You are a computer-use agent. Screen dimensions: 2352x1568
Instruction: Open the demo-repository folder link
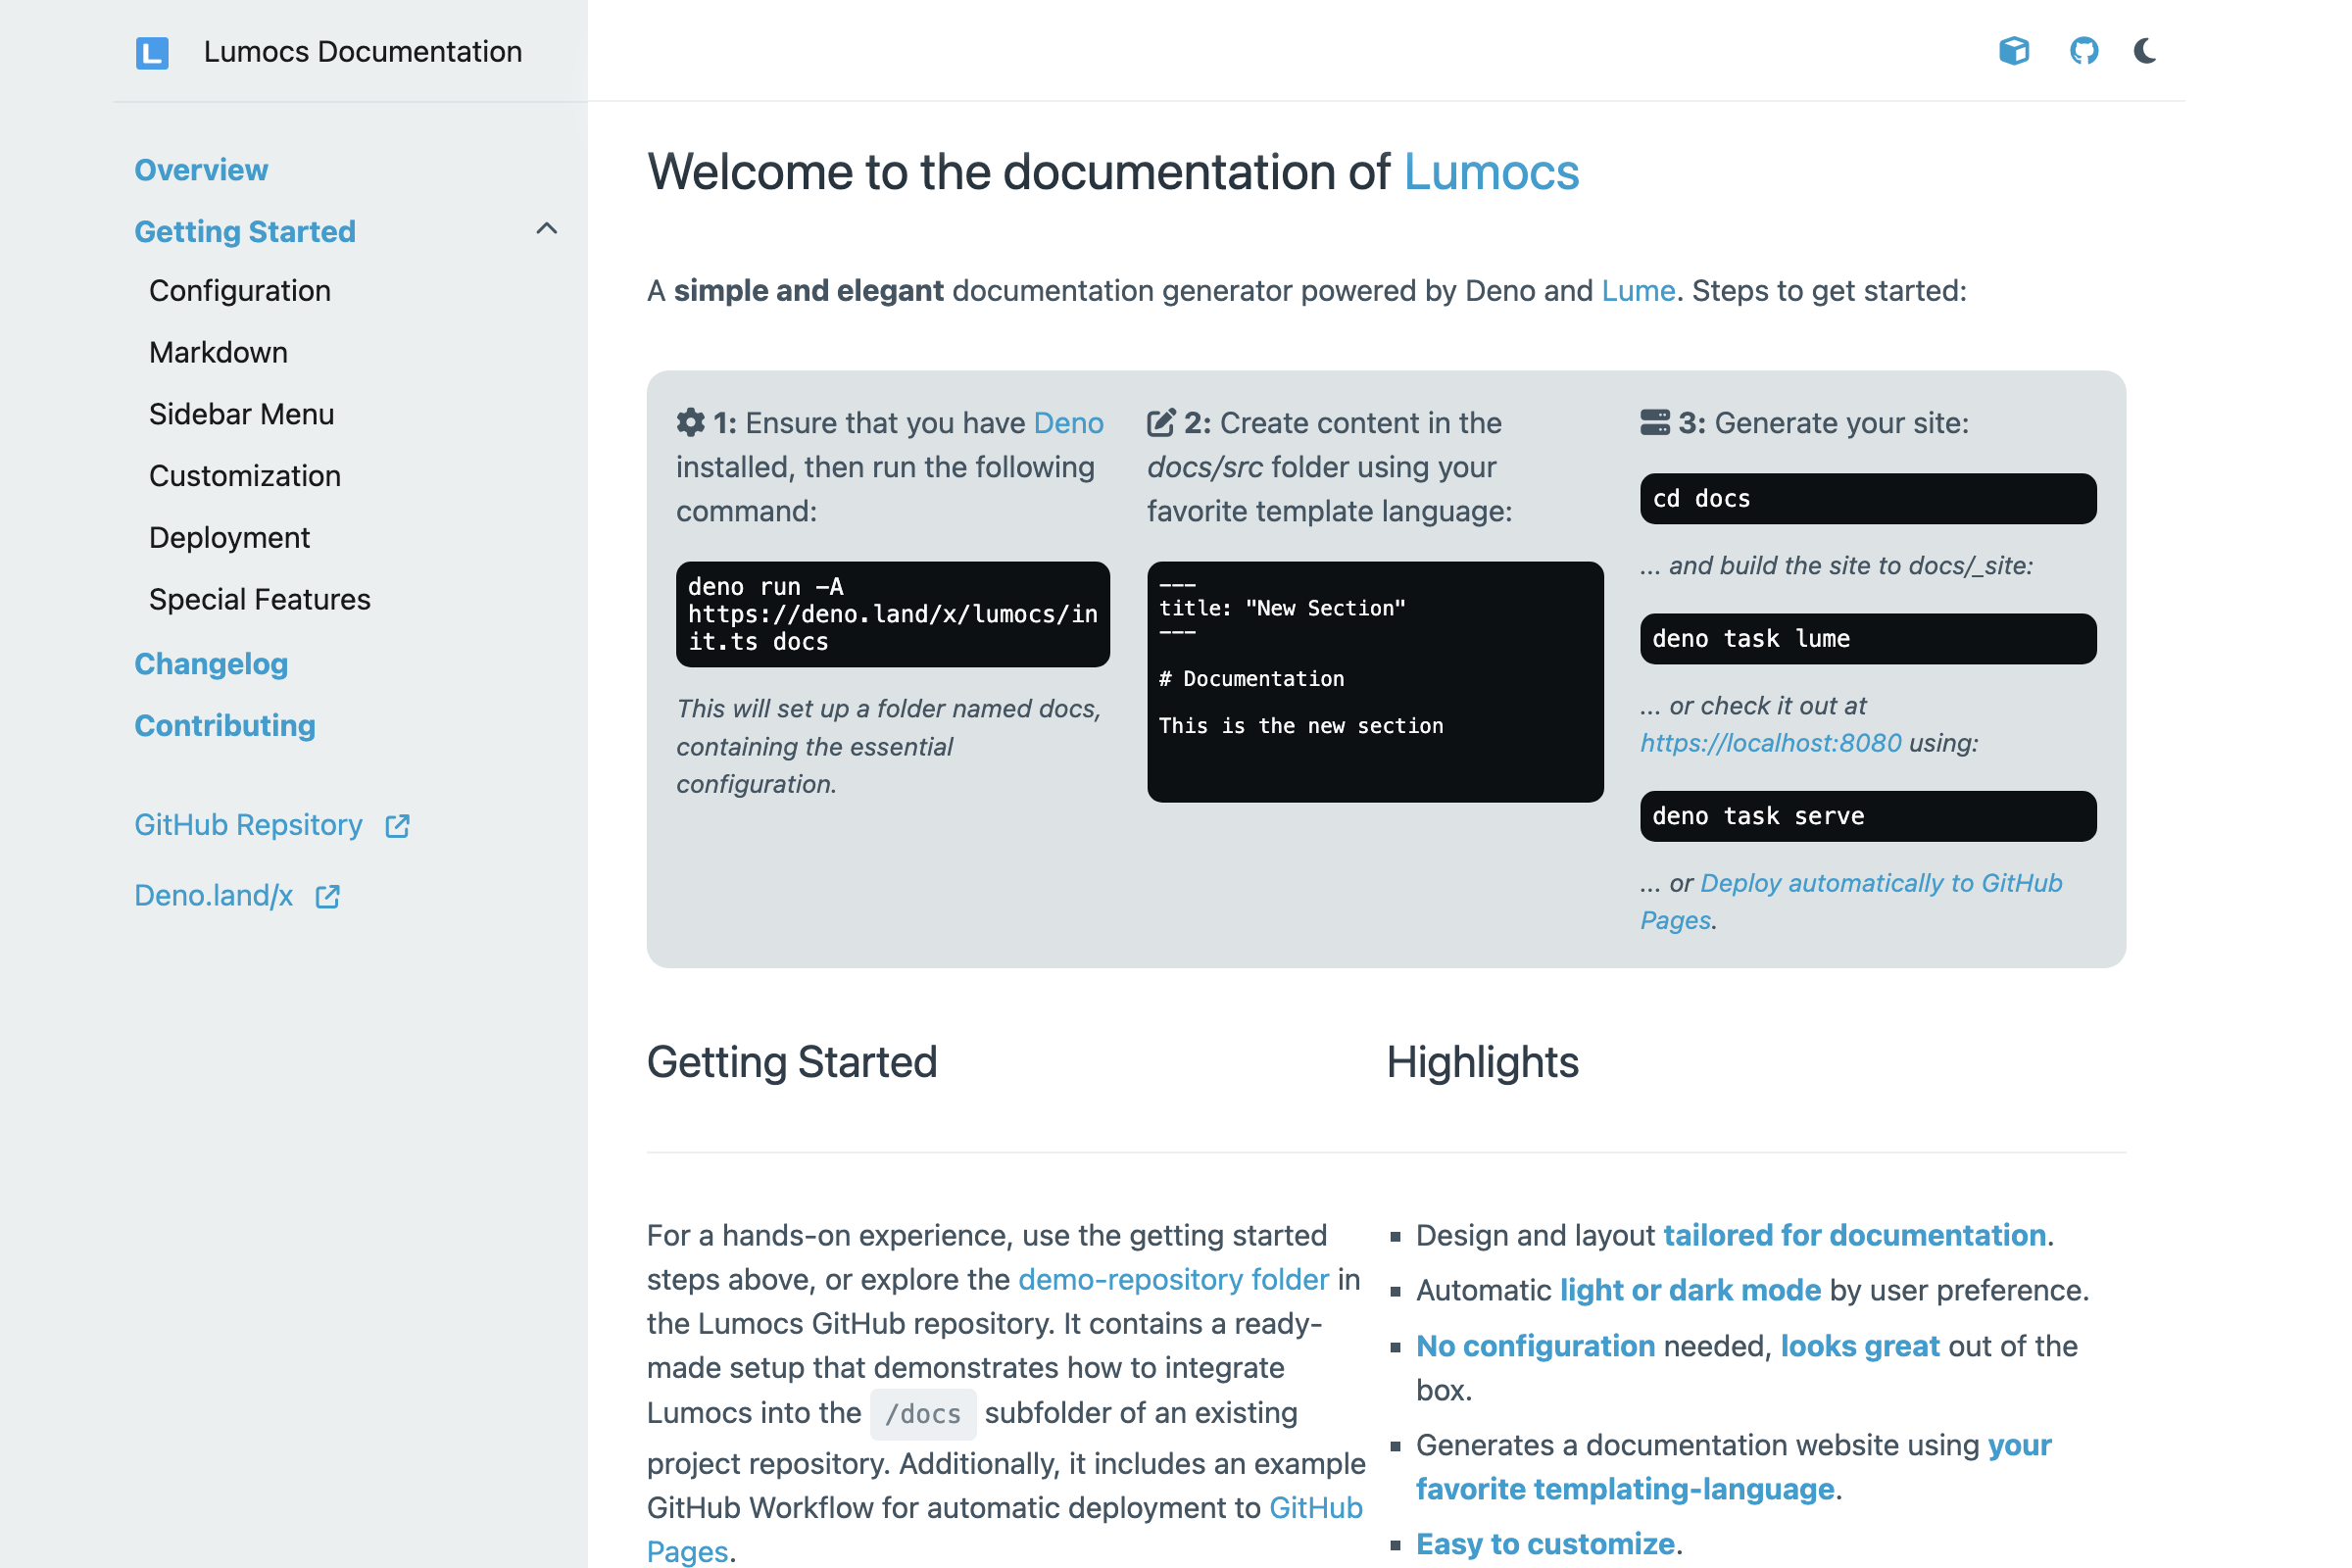click(x=1173, y=1279)
